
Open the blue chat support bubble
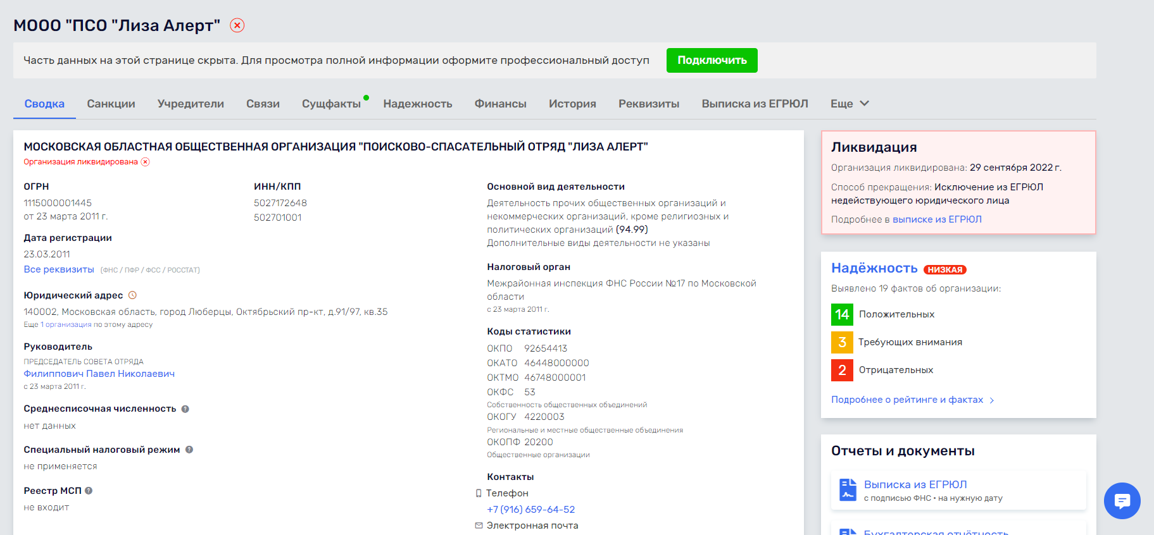point(1122,501)
